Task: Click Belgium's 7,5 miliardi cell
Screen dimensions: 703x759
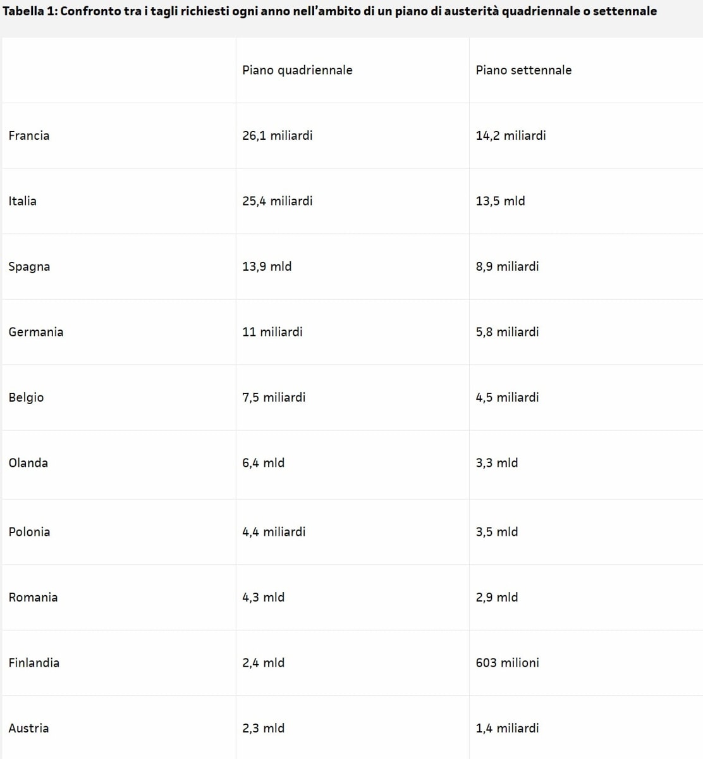Action: [x=274, y=397]
